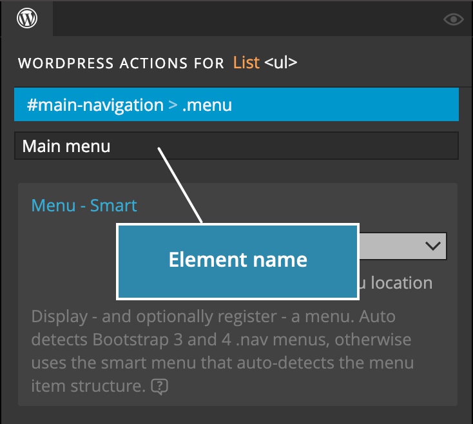This screenshot has height=424, width=473.
Task: Select the List heading text
Action: tap(246, 63)
